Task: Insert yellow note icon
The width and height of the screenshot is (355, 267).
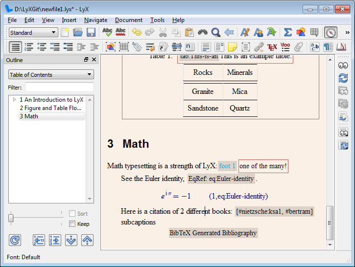Action: click(x=233, y=47)
